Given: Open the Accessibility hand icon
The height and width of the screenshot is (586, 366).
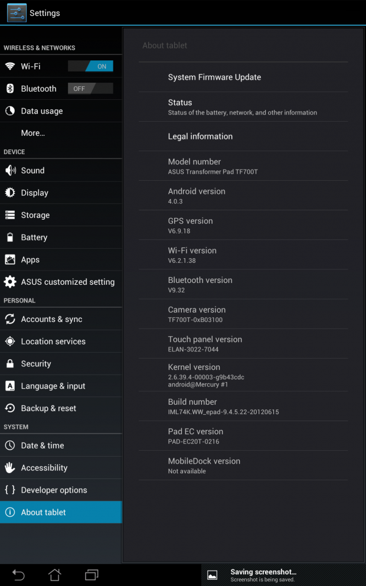Looking at the screenshot, I should tap(10, 468).
